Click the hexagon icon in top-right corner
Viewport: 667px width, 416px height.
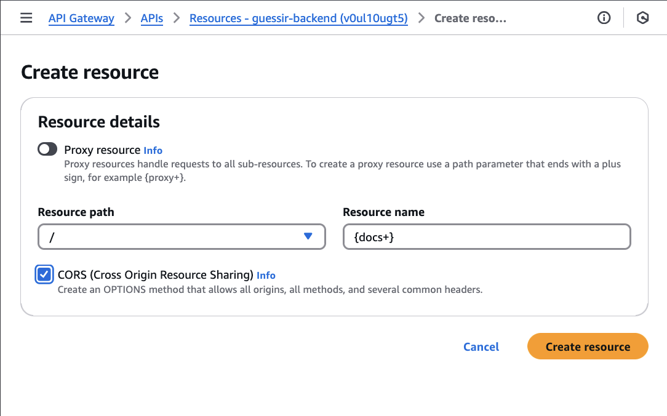(642, 18)
